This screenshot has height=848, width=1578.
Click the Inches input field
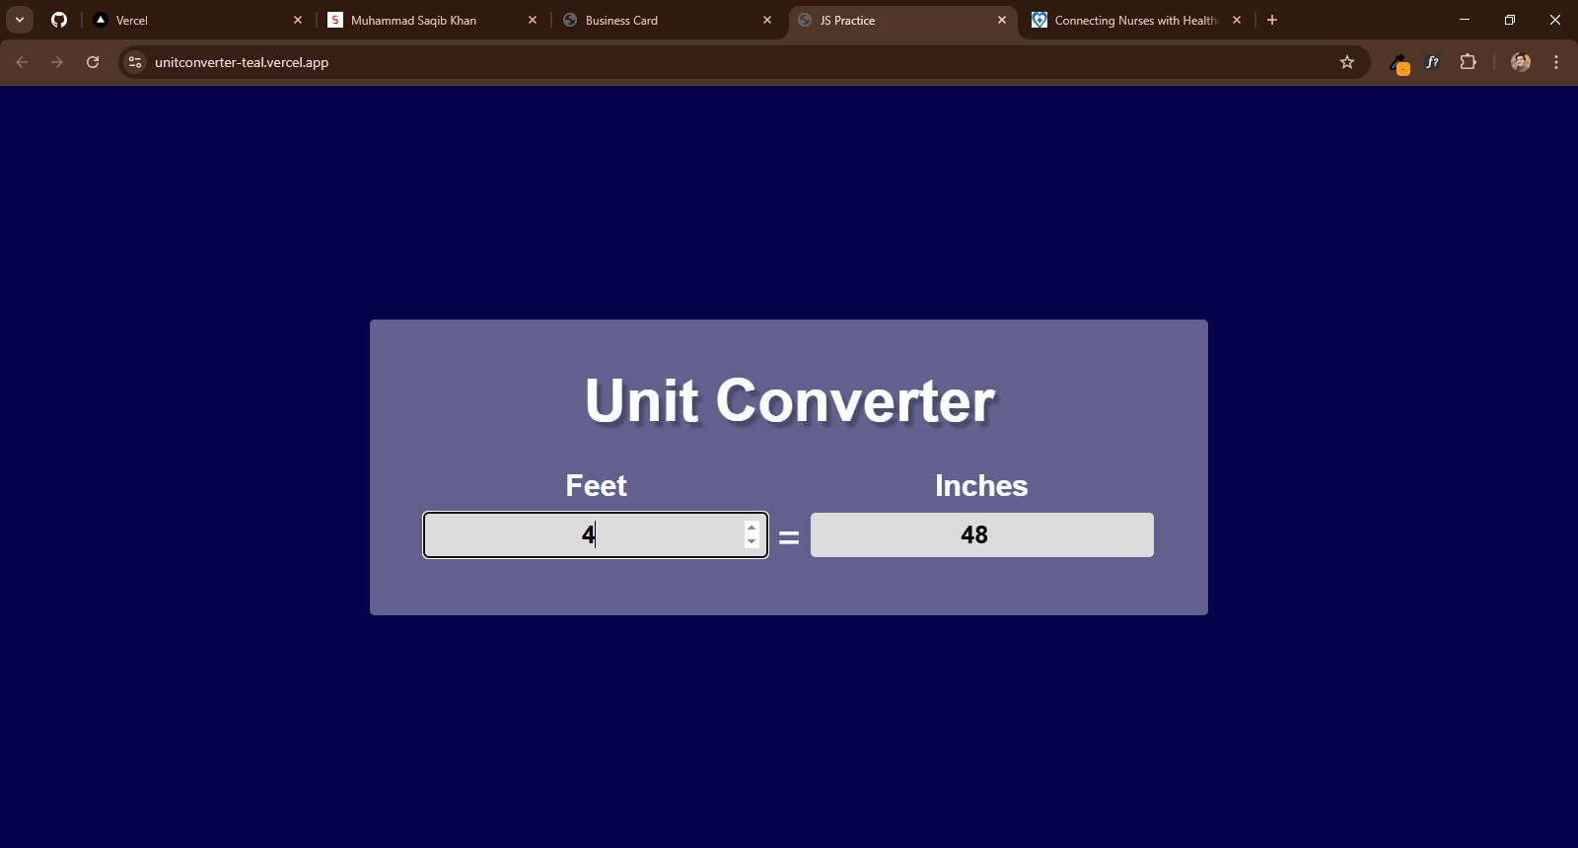(x=981, y=534)
